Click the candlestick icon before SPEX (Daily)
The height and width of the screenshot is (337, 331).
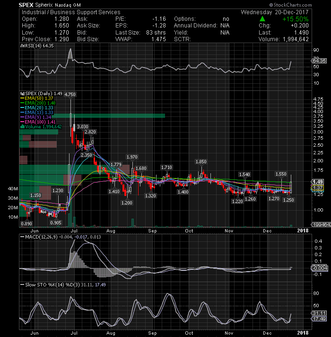[22, 94]
